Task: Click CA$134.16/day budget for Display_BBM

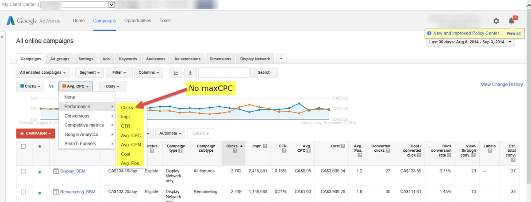Action: coord(123,171)
